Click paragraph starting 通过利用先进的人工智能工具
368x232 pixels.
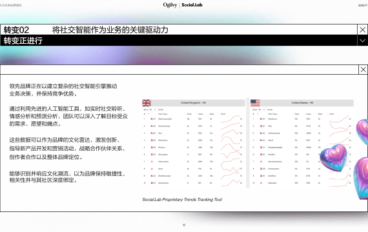coord(68,116)
